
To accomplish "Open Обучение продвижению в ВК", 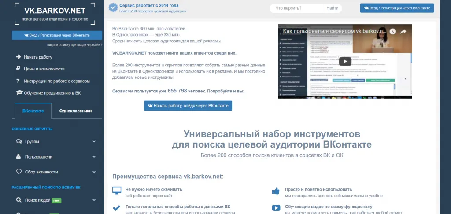I will point(52,93).
